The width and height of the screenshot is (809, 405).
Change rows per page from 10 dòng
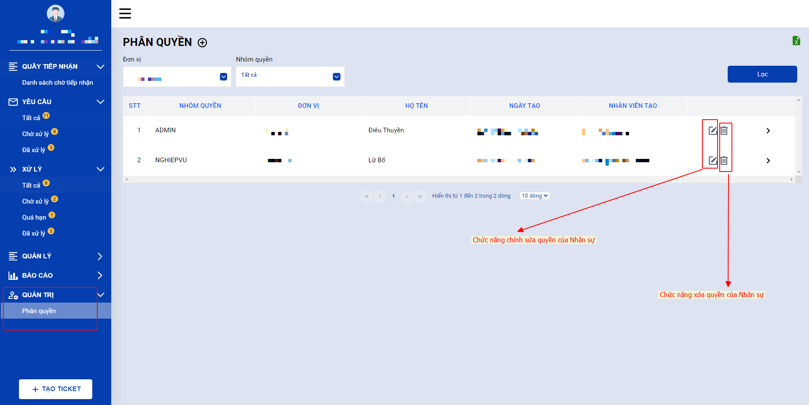coord(535,196)
